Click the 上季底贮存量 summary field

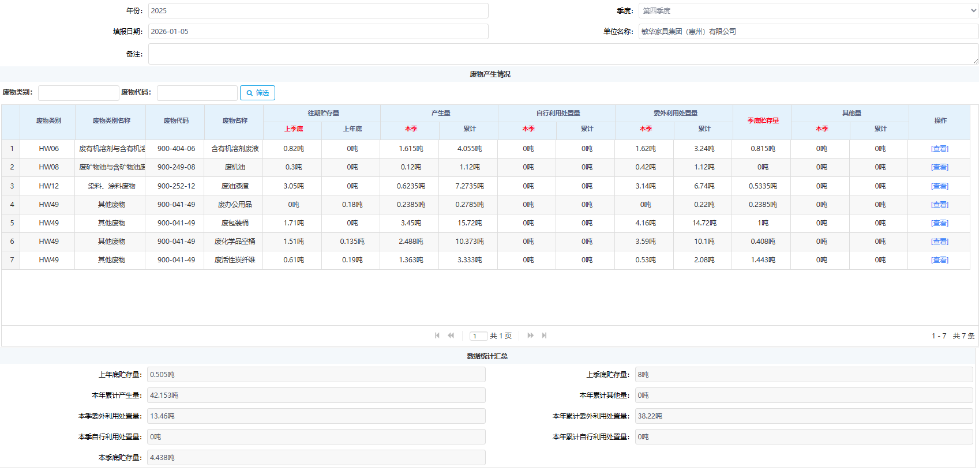click(804, 375)
